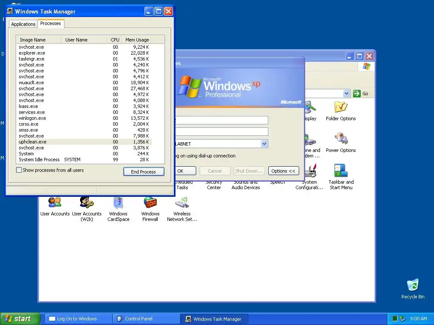Image resolution: width=434 pixels, height=325 pixels.
Task: Sort processes by CPU column header
Action: pyautogui.click(x=114, y=40)
